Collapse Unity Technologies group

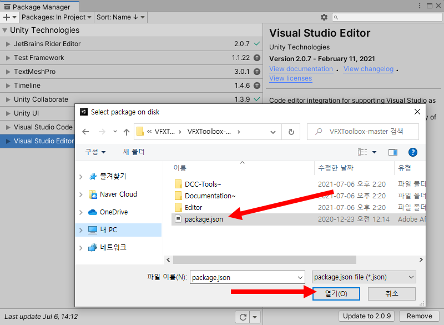coord(4,31)
